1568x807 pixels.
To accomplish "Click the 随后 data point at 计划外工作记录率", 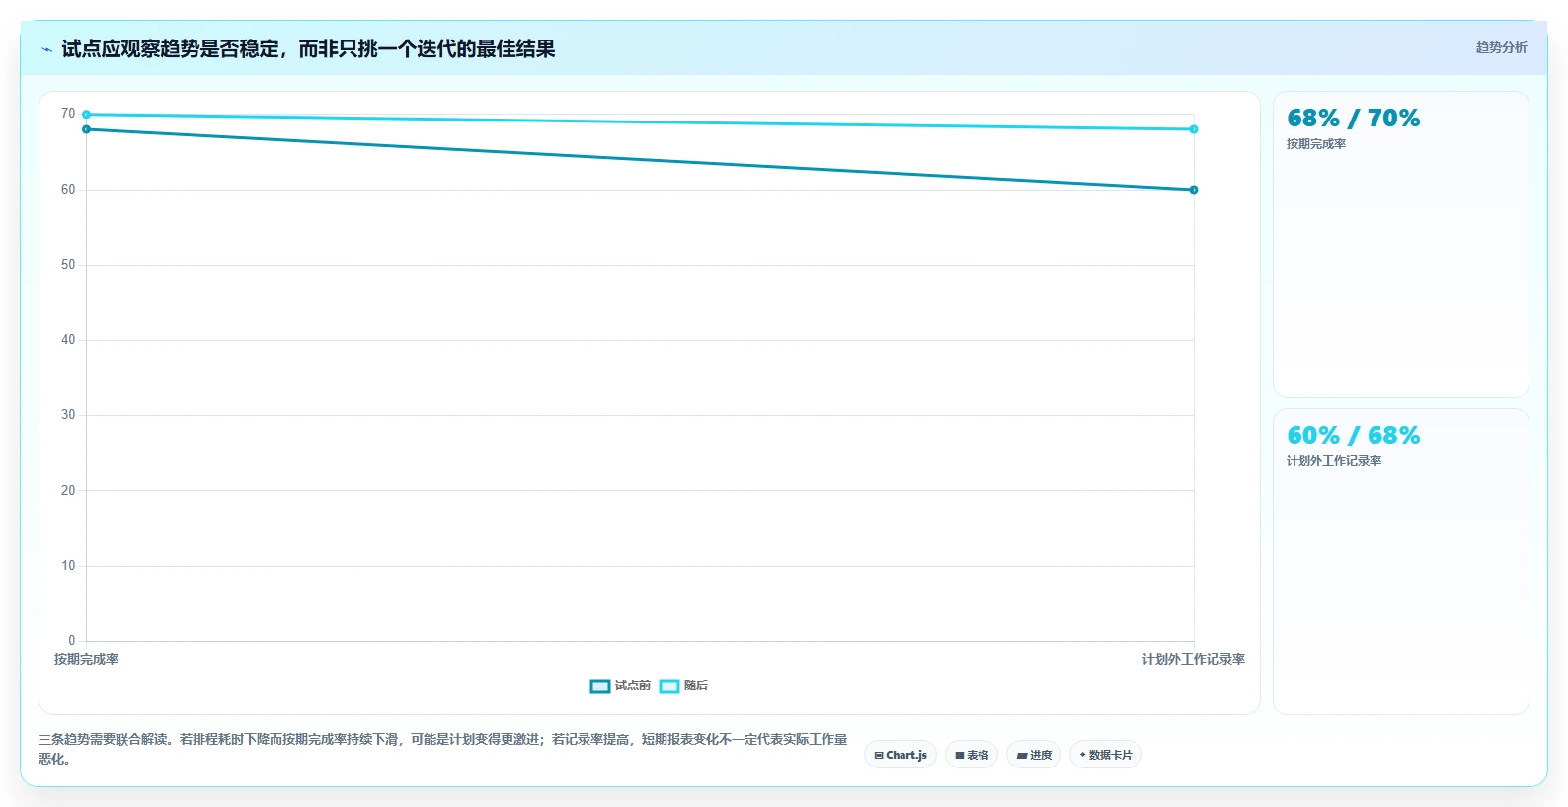I will point(1194,129).
